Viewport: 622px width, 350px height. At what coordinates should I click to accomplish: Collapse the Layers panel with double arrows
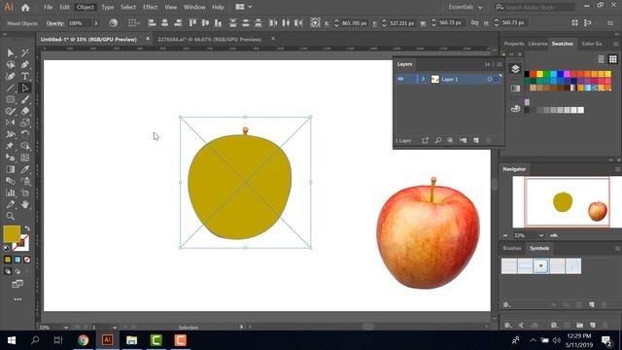point(487,64)
